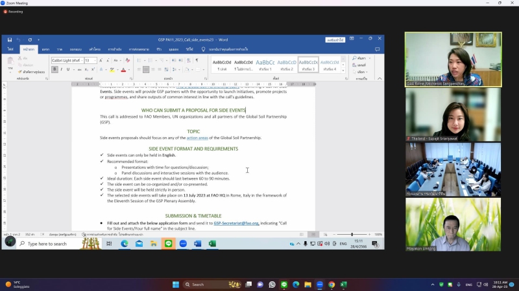Click the GSP-Secretariat@fao.org email link
Screen dimensions: 519x291
(x=236, y=223)
